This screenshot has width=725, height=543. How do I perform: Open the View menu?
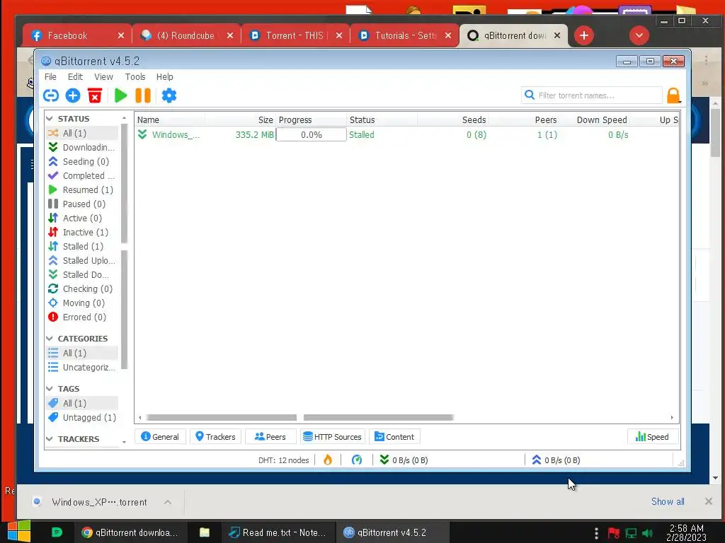click(x=103, y=76)
